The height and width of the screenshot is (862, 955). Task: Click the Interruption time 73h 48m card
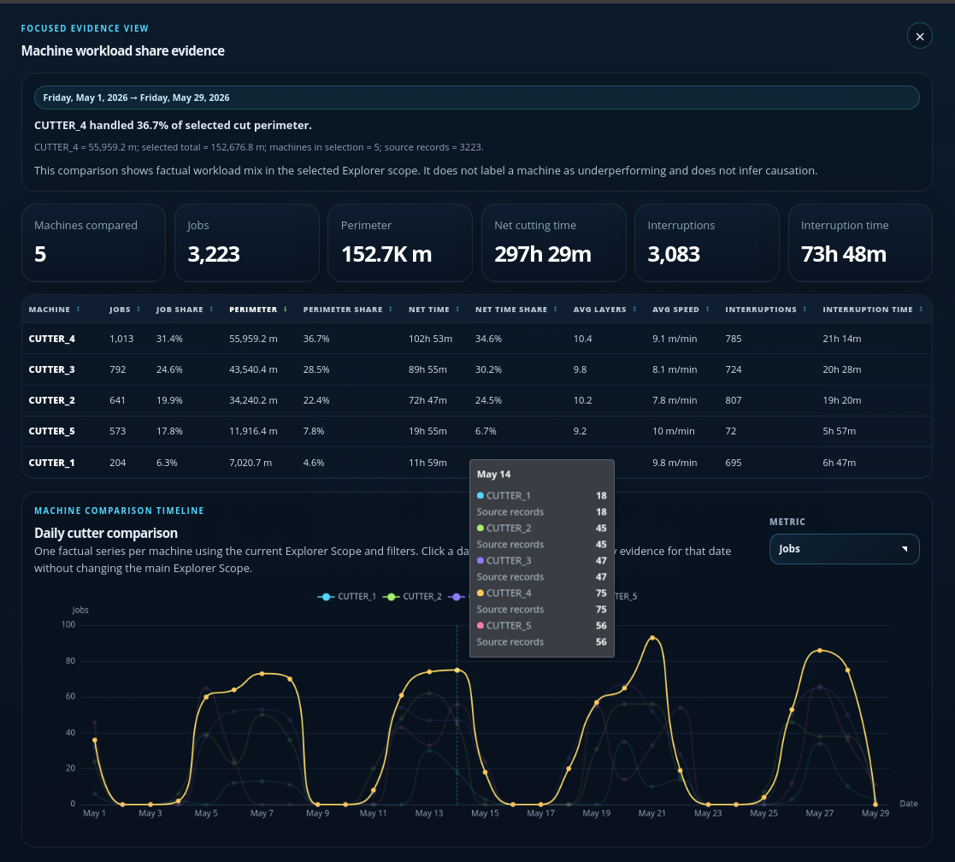tap(860, 243)
